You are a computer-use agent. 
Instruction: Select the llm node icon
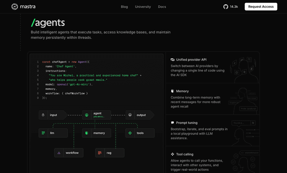(43, 133)
